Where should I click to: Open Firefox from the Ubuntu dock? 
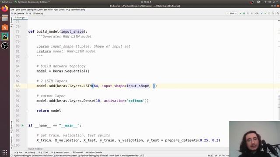[5, 8]
